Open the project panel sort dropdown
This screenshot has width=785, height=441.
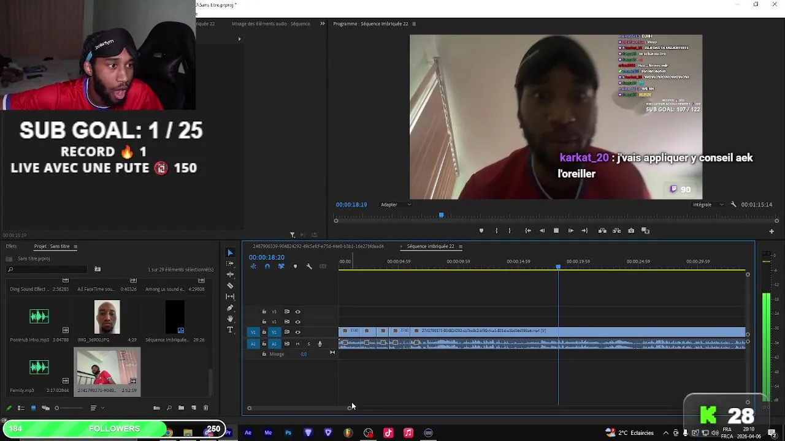pos(96,408)
